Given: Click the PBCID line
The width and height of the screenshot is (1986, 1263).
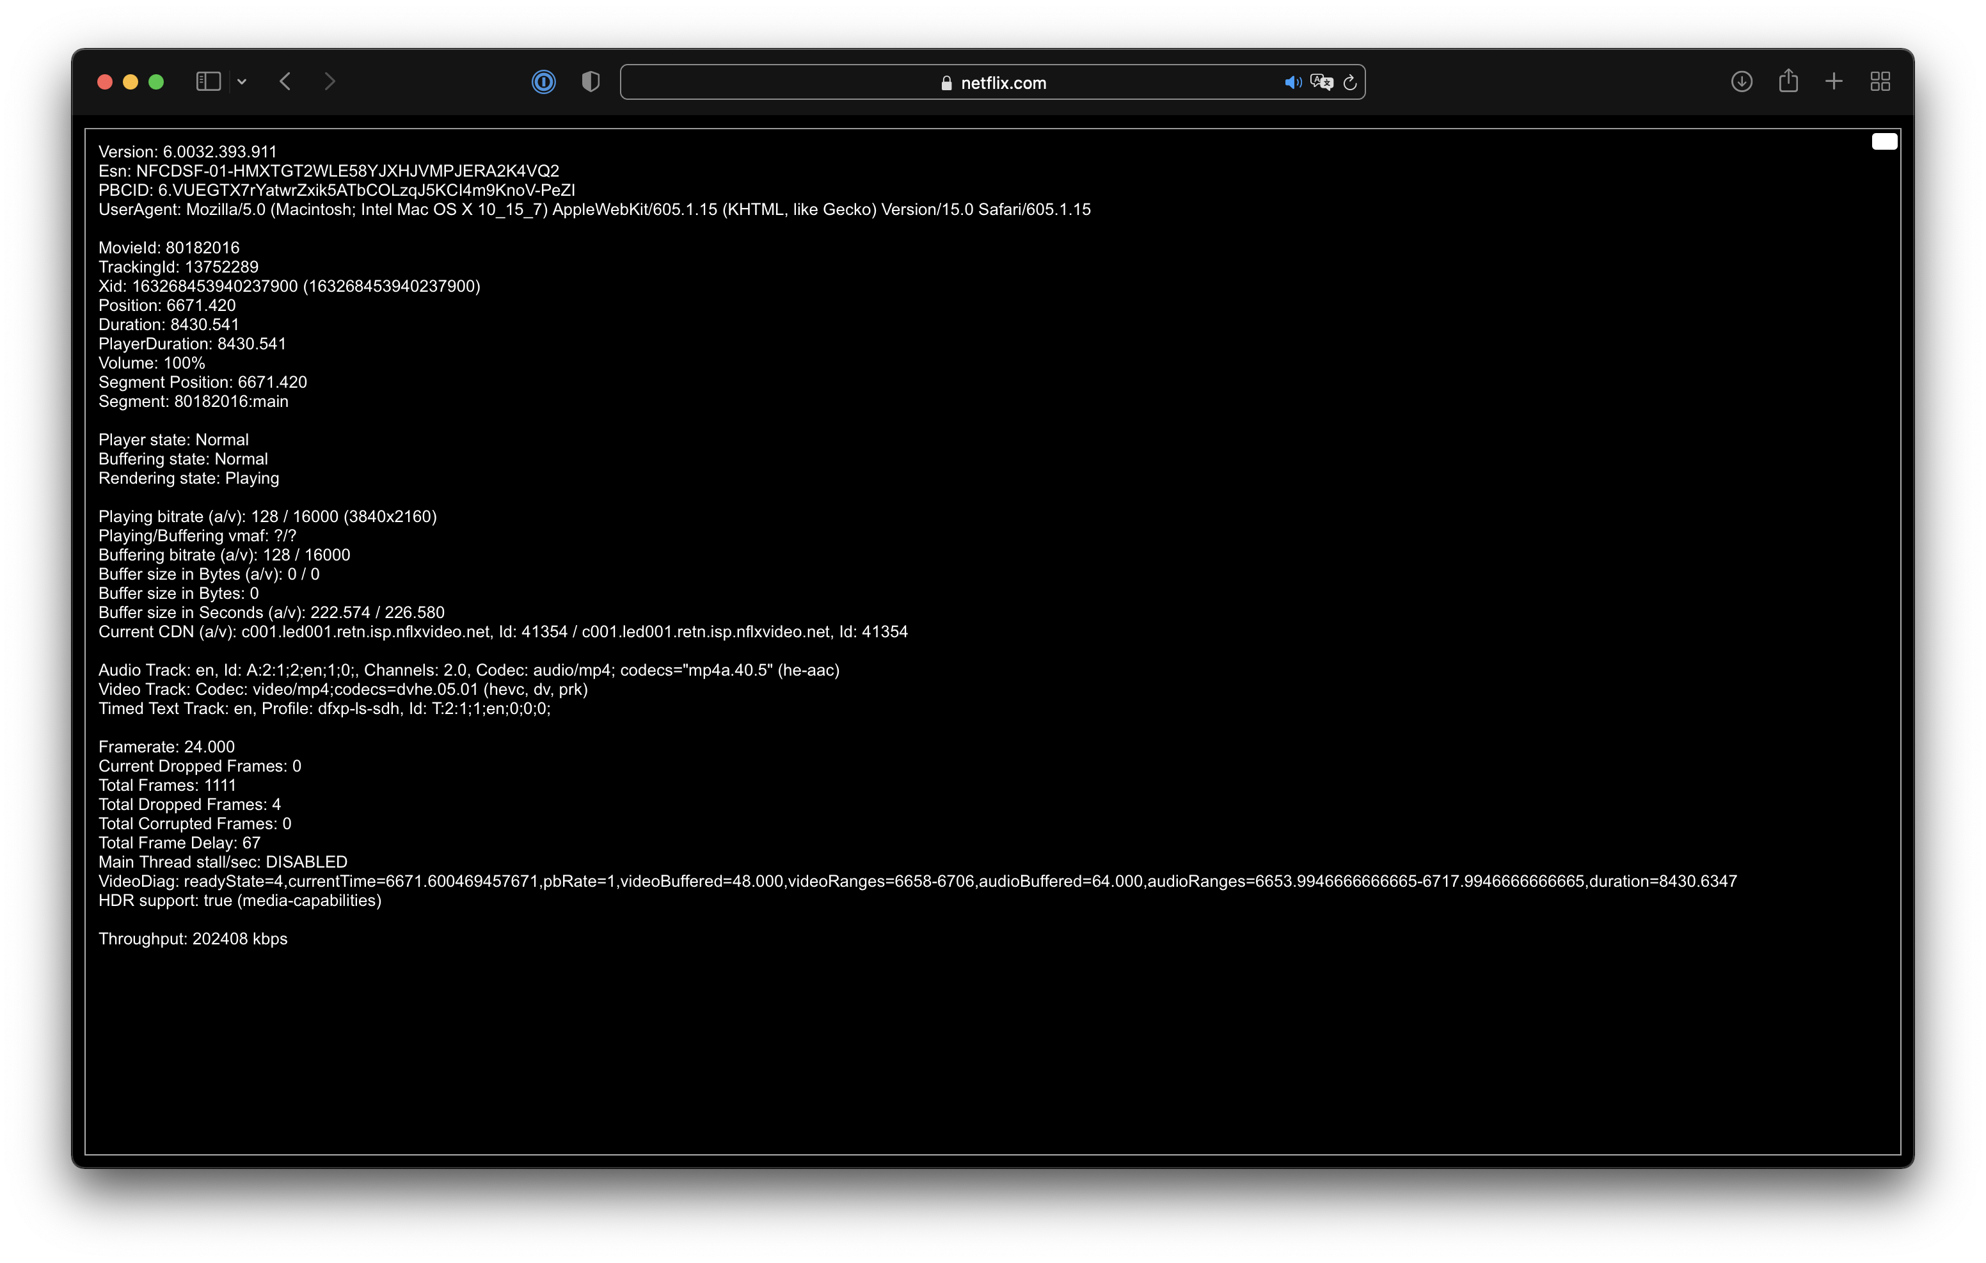Looking at the screenshot, I should point(337,190).
